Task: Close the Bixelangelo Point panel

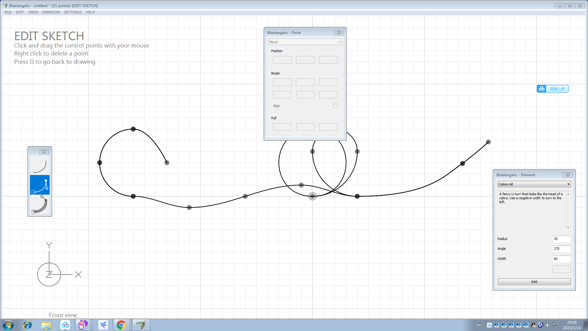Action: point(339,33)
